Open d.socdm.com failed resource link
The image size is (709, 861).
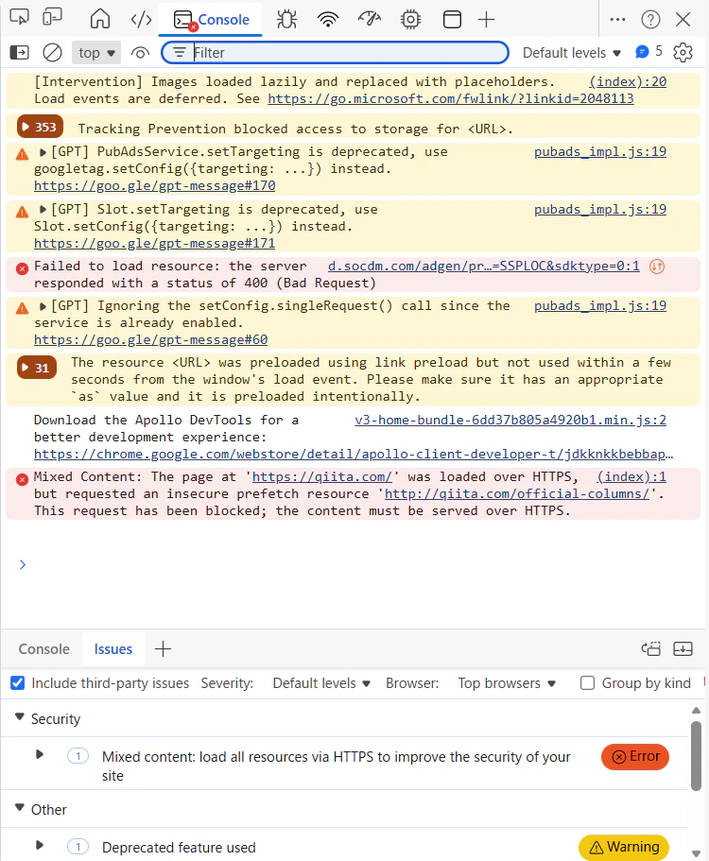tap(483, 267)
